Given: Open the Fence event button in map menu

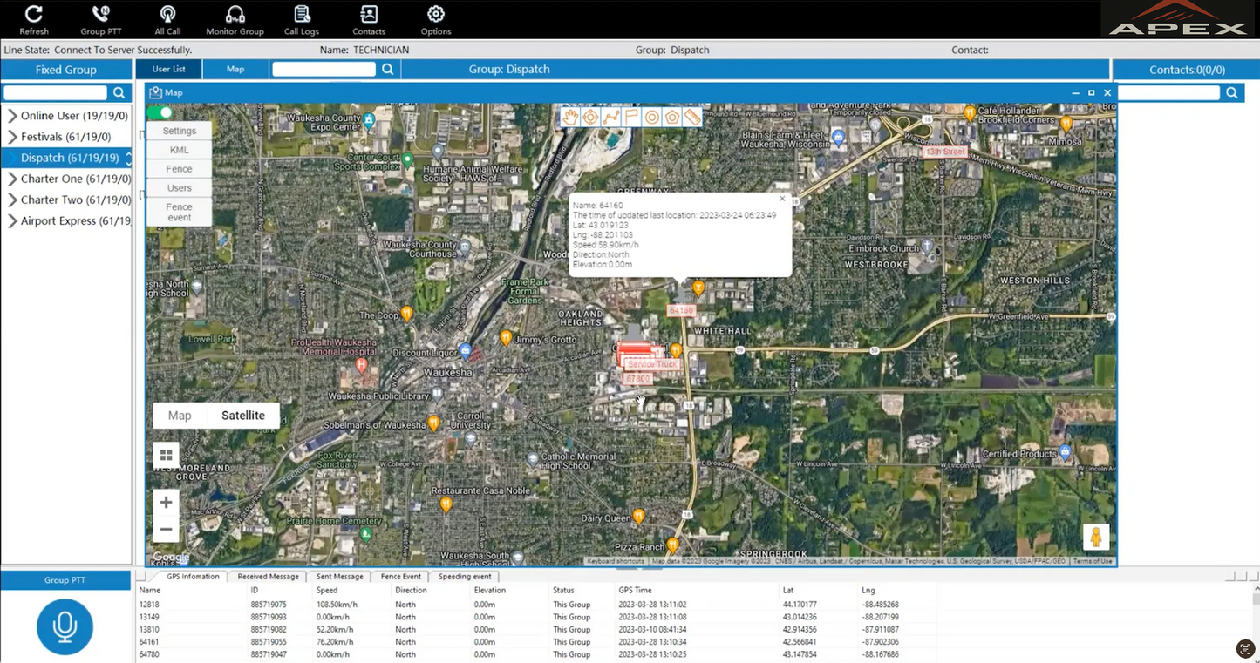Looking at the screenshot, I should coord(179,212).
